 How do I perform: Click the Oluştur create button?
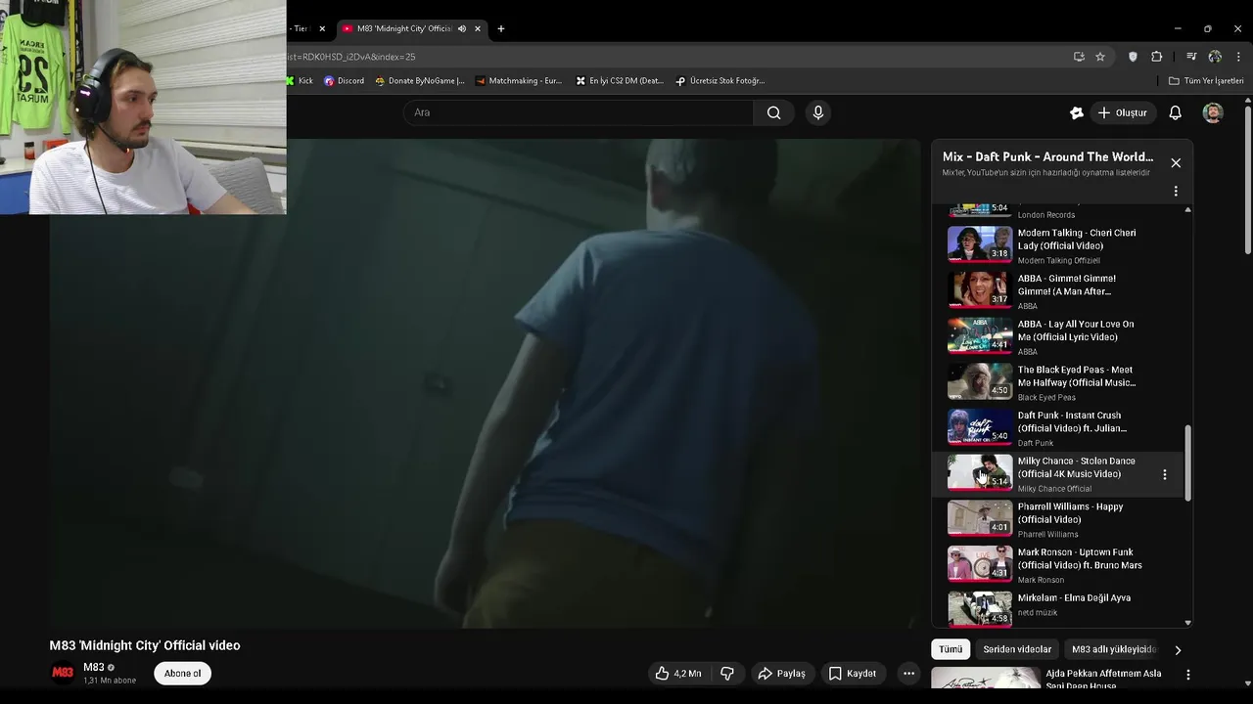click(1122, 112)
